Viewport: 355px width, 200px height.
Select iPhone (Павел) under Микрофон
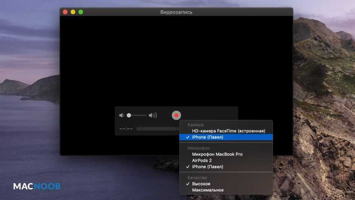[208, 167]
